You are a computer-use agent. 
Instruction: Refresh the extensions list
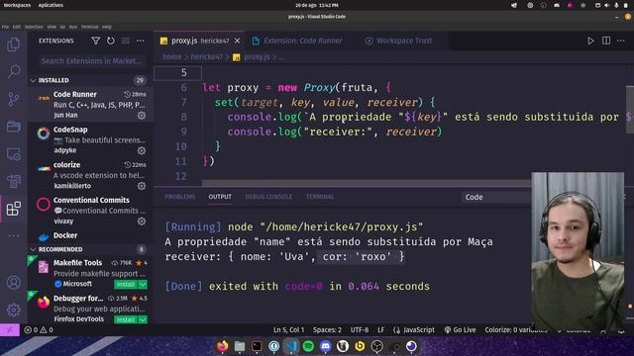click(x=110, y=41)
